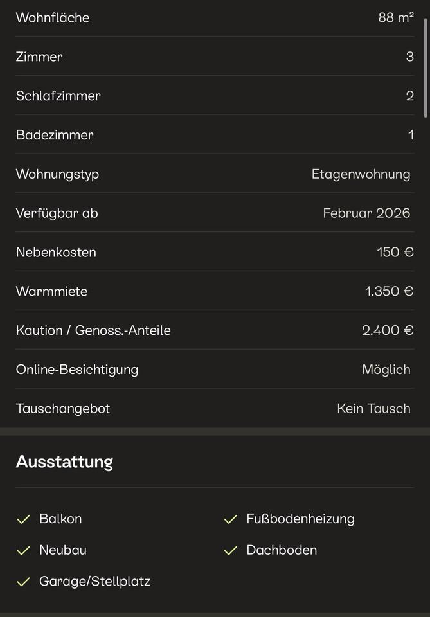This screenshot has width=430, height=617.
Task: Click the Nebenkosten 150 € value
Action: (395, 252)
